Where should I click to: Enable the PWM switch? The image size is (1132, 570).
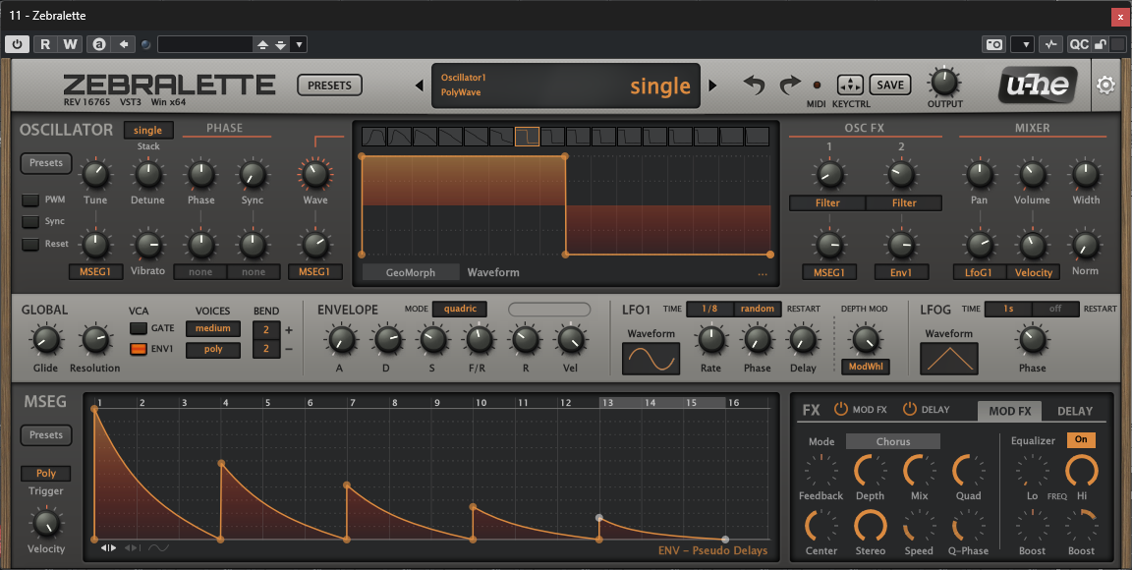point(30,200)
